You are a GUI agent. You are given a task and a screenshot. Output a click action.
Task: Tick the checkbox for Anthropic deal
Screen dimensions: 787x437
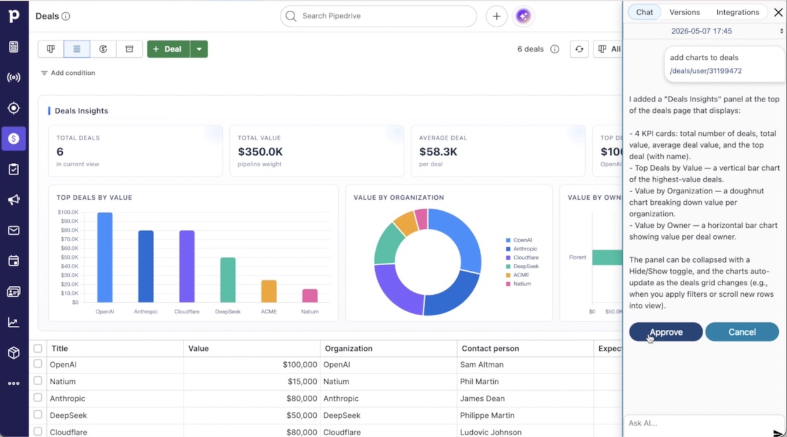[38, 398]
